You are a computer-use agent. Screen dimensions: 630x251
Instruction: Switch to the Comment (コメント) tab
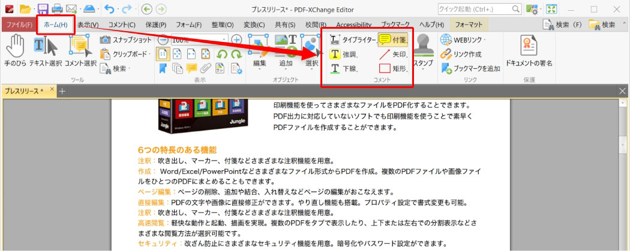click(122, 25)
